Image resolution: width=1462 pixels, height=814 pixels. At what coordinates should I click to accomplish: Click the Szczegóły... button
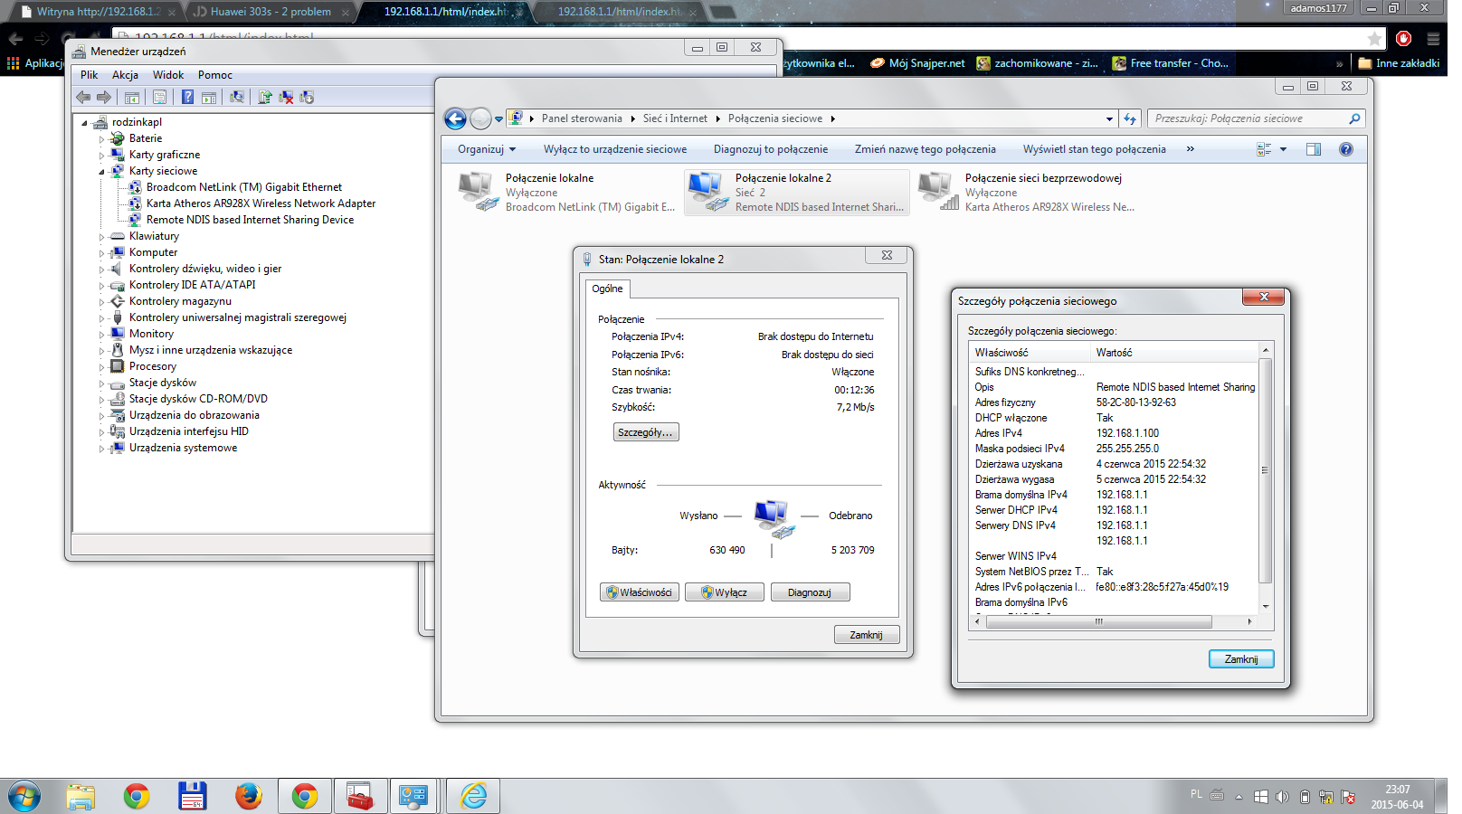pyautogui.click(x=645, y=432)
